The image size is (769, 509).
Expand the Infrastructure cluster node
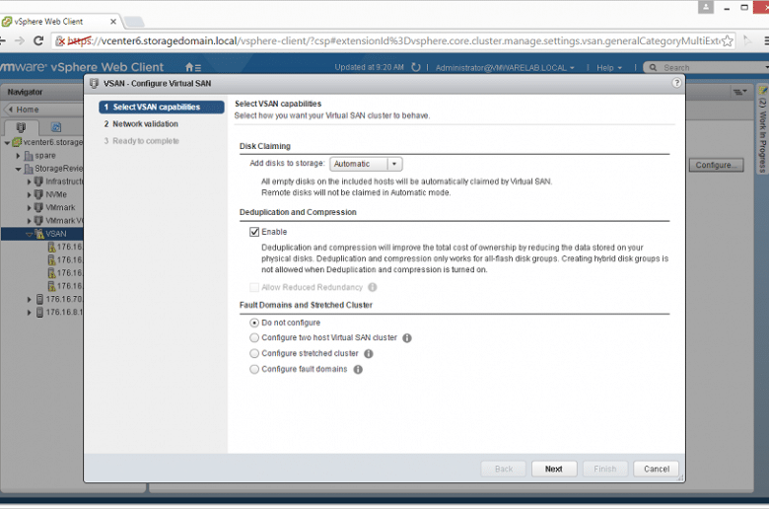(29, 182)
